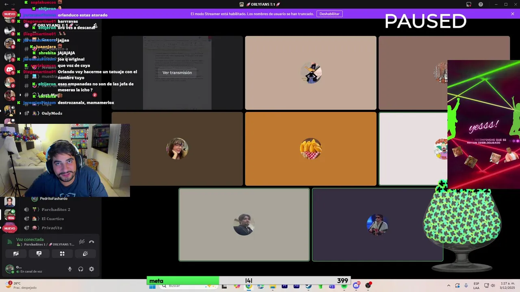Click the taskbar search box Buscar
This screenshot has width=520, height=292.
click(x=189, y=286)
